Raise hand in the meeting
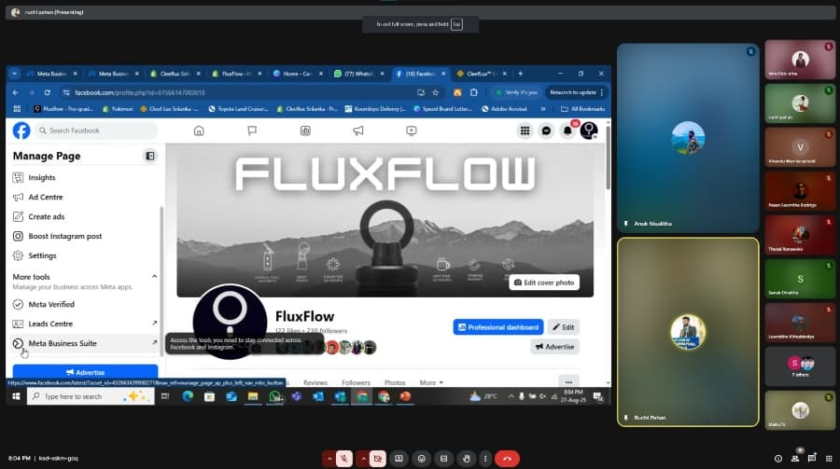 click(x=465, y=458)
